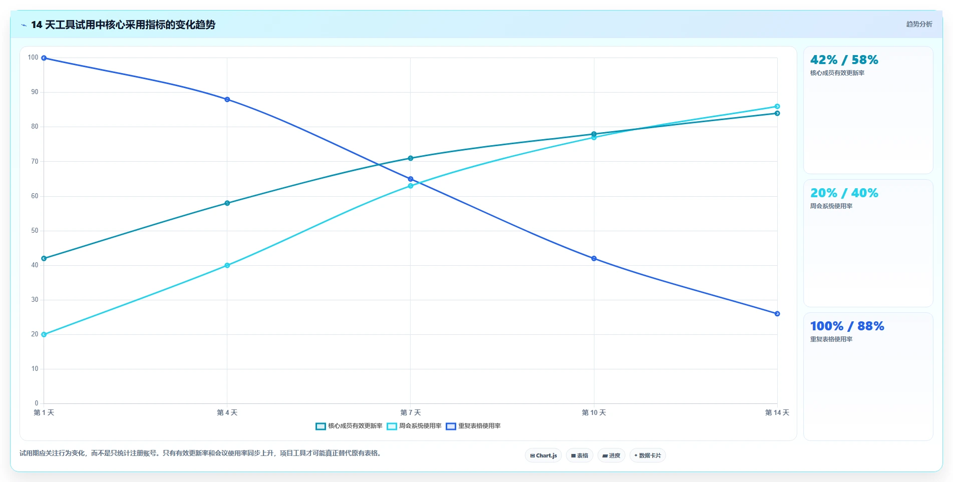The width and height of the screenshot is (953, 482).
Task: Click the 第 7 天 x-axis label
Action: tap(411, 413)
